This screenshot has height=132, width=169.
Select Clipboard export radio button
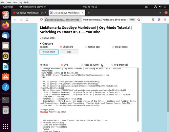click(x=61, y=47)
